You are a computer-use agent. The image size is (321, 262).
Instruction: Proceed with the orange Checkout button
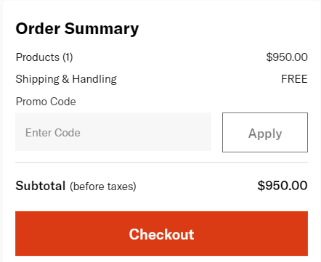[x=161, y=234]
